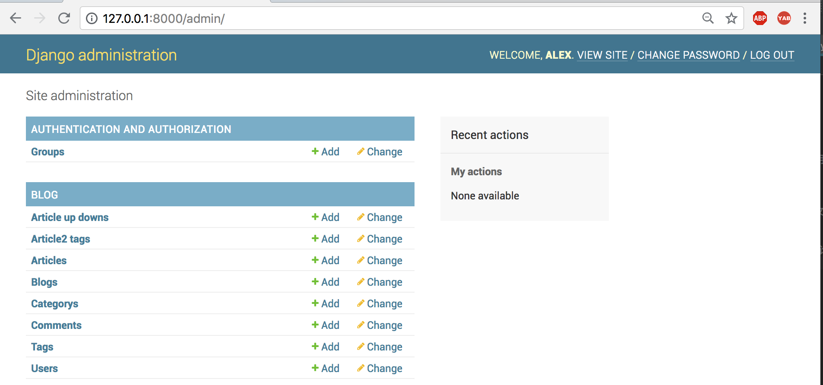Bookmark this page with the star
The image size is (823, 385).
(731, 18)
